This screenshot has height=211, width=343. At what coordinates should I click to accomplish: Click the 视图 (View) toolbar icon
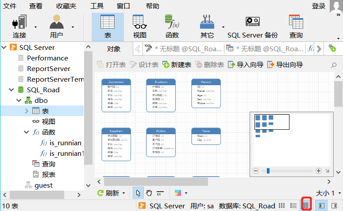[x=139, y=26]
